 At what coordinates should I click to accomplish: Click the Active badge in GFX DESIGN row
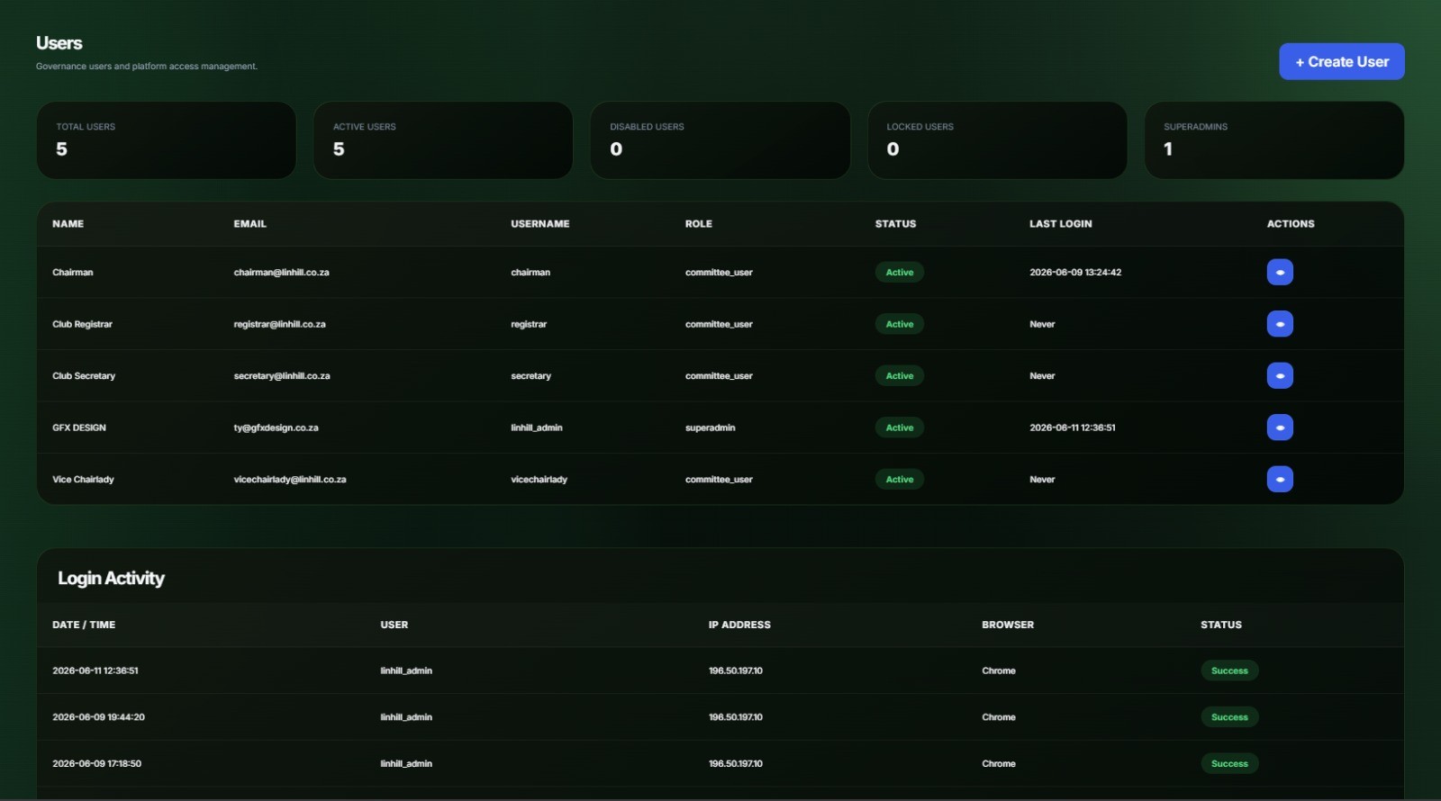point(900,427)
